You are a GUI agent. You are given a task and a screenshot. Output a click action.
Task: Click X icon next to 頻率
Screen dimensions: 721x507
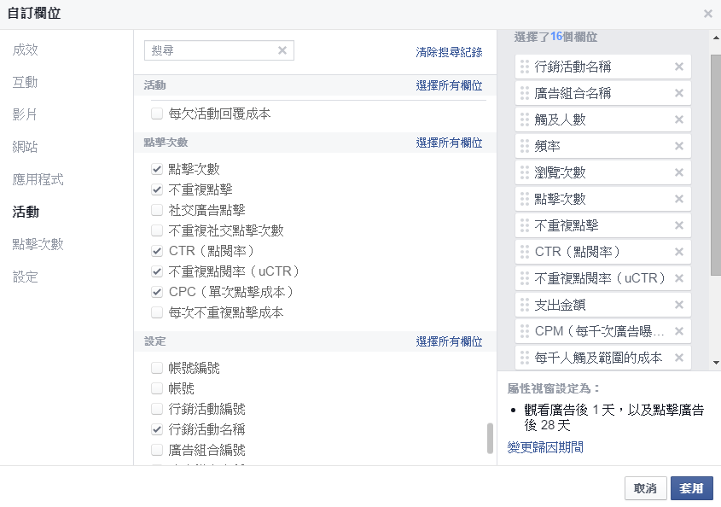point(679,146)
